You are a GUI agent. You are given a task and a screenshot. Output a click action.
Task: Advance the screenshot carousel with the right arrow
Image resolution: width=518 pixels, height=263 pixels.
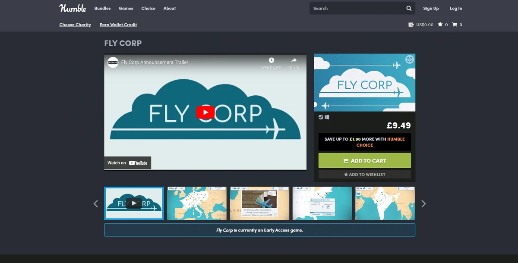[x=423, y=204]
